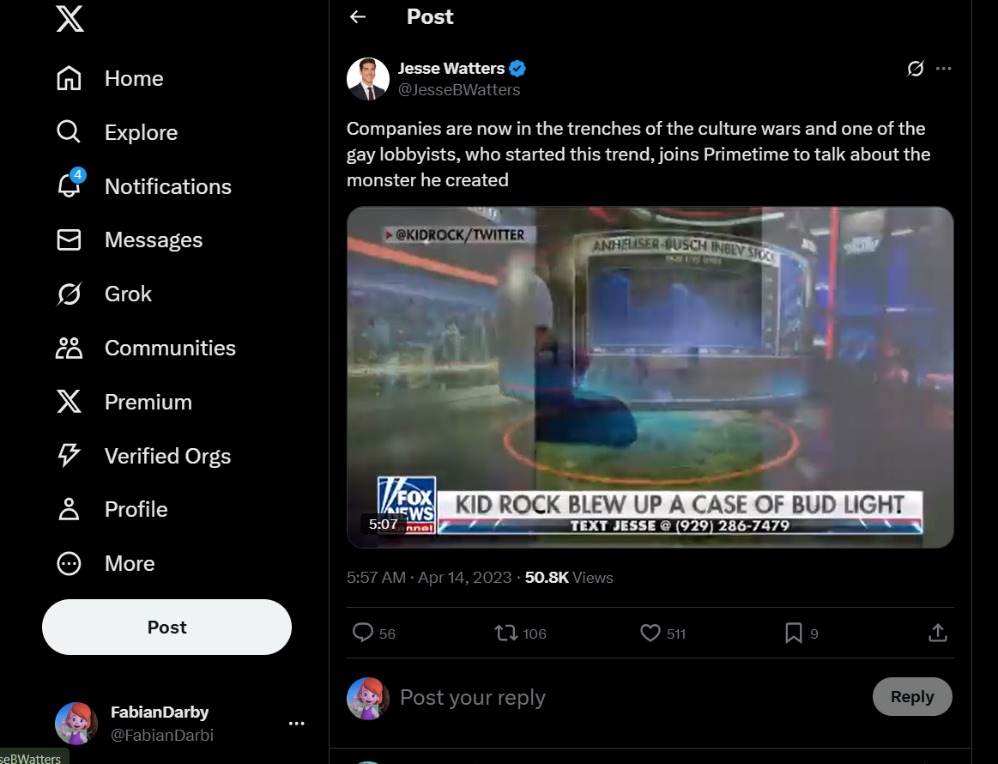This screenshot has height=764, width=998.
Task: Open the Profile person icon
Action: point(69,509)
